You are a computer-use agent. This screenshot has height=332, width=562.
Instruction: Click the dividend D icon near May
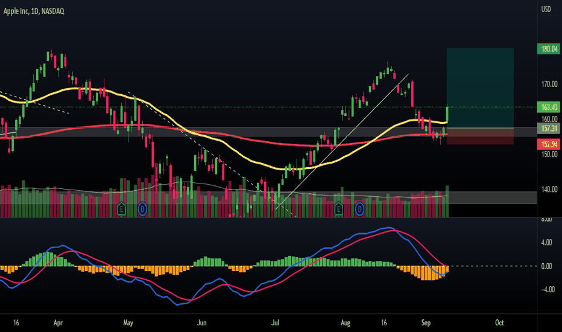point(143,209)
